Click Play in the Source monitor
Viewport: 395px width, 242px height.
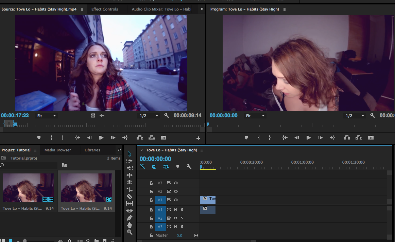pos(101,138)
